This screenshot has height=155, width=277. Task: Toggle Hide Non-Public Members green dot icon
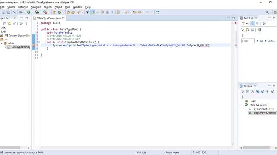coord(267,92)
